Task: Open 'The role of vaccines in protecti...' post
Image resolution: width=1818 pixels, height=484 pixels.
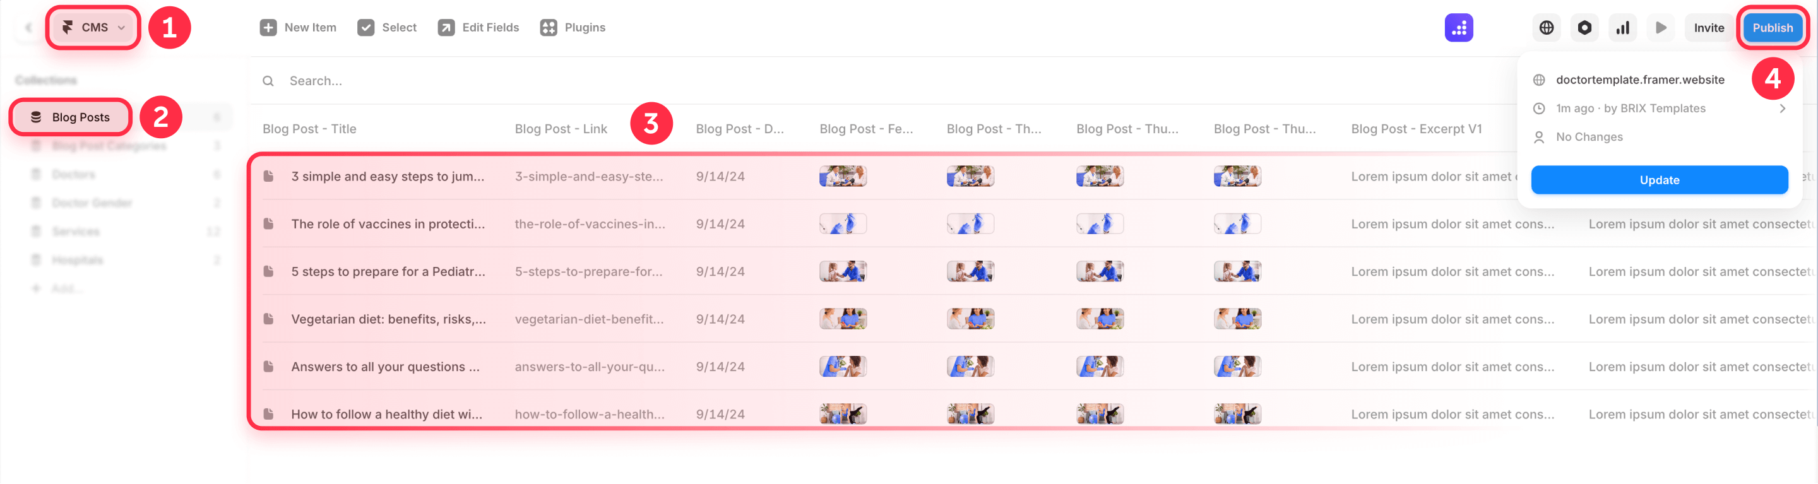Action: point(388,223)
